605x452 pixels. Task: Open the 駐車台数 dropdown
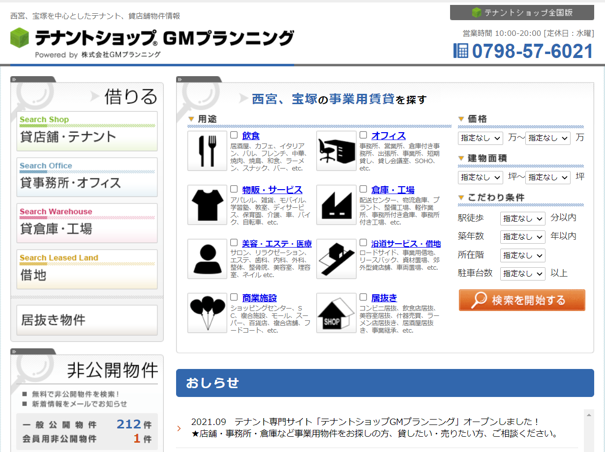[x=523, y=274]
